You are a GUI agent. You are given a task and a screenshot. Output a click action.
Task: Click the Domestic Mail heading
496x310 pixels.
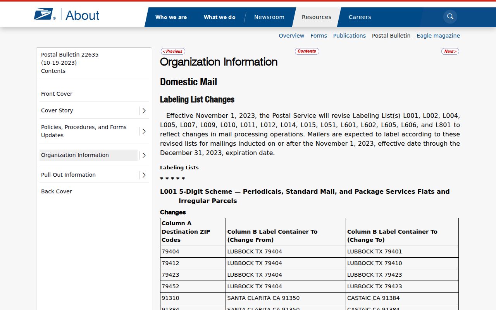tap(188, 82)
